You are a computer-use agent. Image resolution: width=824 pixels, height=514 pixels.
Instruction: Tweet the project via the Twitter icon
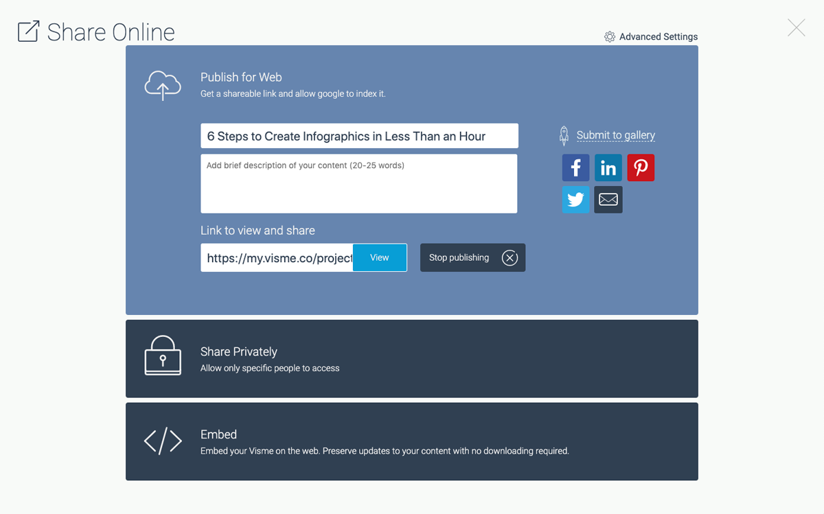pos(575,200)
